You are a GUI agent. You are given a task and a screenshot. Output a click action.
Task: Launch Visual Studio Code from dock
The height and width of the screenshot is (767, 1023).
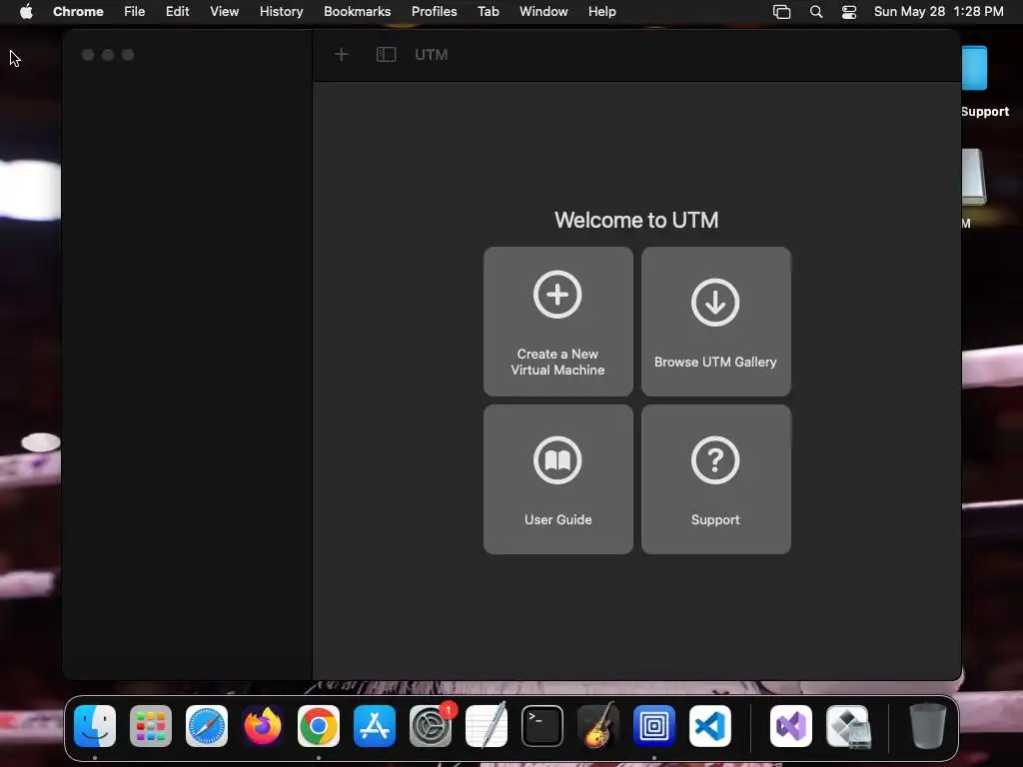(710, 726)
